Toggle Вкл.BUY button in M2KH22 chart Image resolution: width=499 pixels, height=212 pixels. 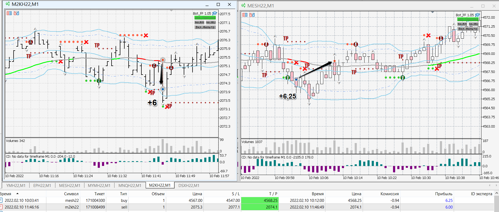coord(199,22)
